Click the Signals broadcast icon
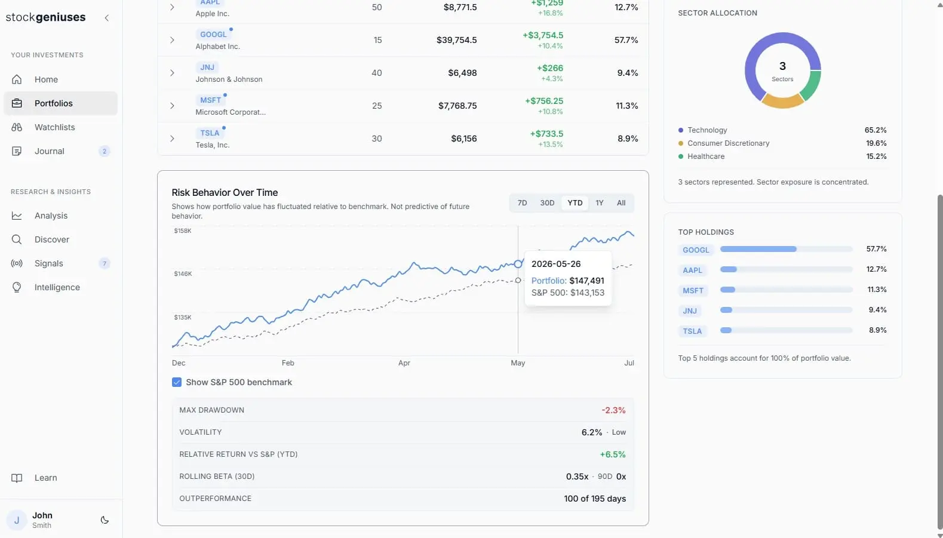The width and height of the screenshot is (943, 538). click(17, 263)
